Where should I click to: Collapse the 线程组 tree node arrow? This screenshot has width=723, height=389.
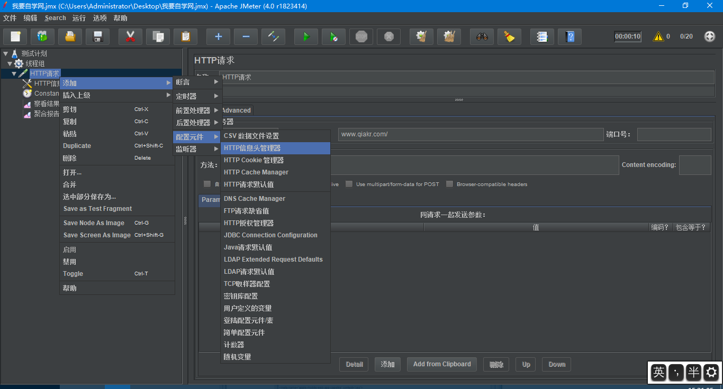coord(10,63)
